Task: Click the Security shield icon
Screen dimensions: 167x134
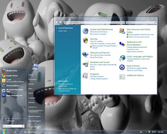Action: tap(85, 41)
